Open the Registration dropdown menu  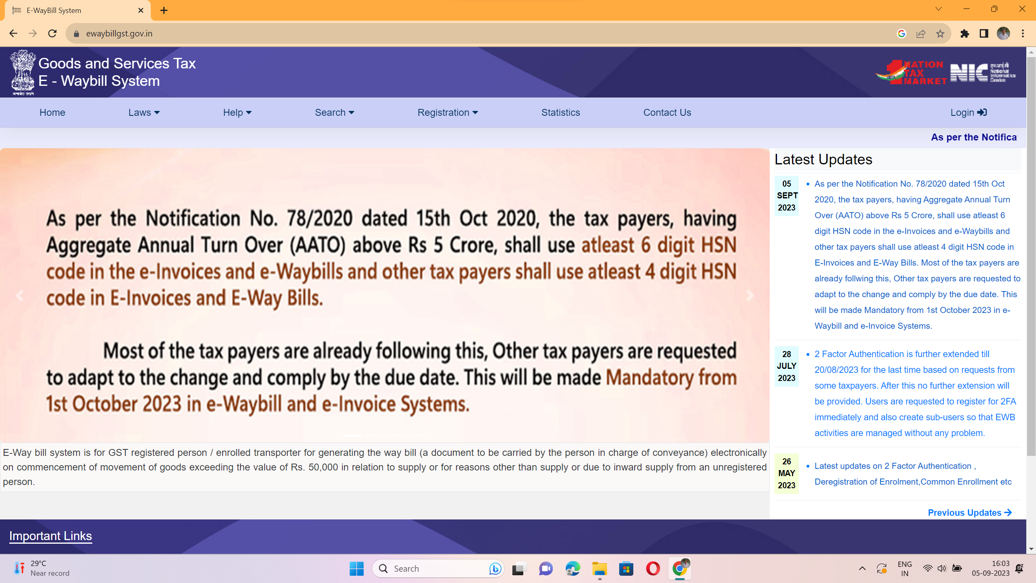point(448,113)
